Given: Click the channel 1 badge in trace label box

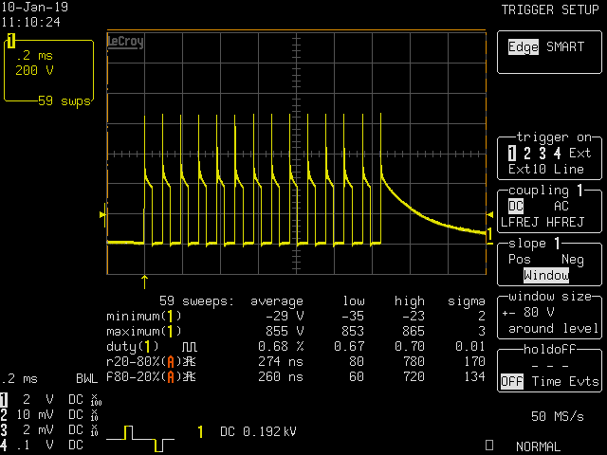Looking at the screenshot, I should (10, 41).
